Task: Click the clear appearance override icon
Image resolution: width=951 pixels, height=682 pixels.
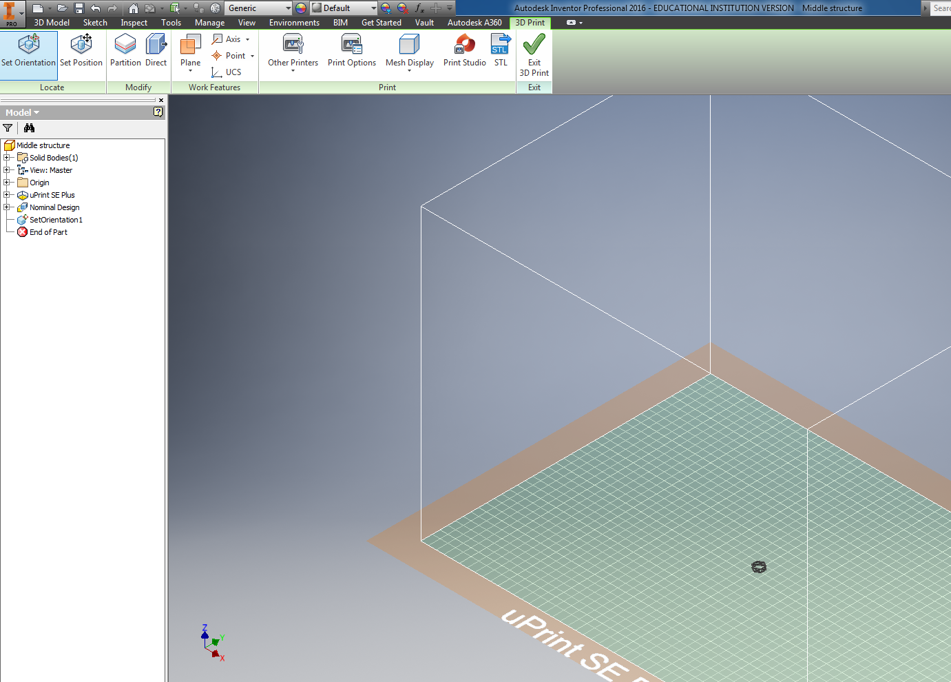Action: pyautogui.click(x=403, y=8)
